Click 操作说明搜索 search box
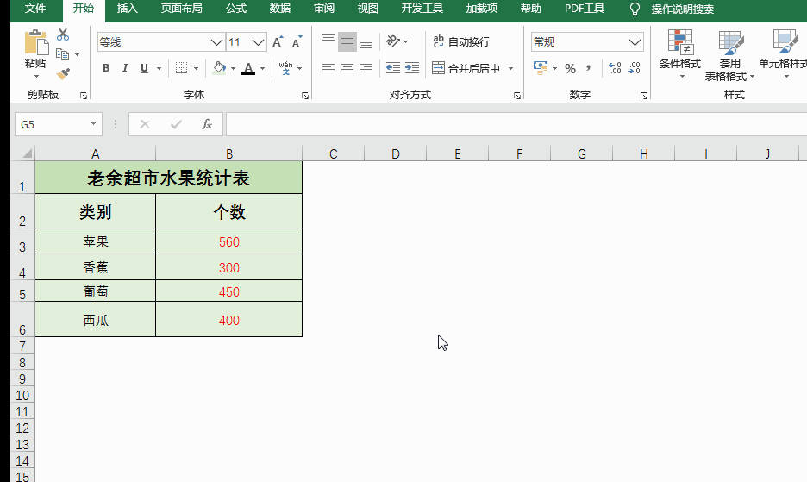The height and width of the screenshot is (482, 807). coord(683,9)
